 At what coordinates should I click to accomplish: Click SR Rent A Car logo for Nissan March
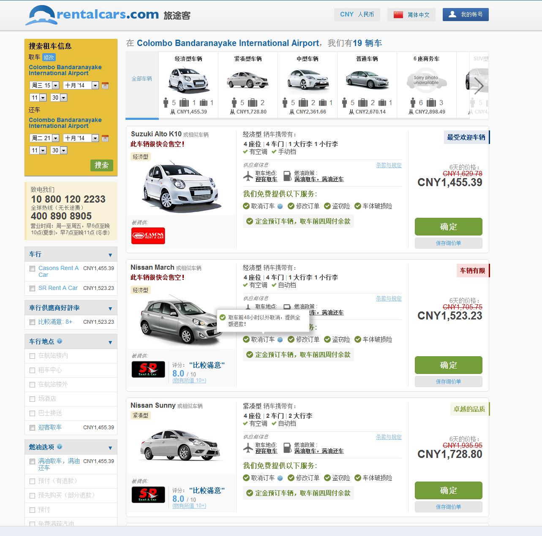148,369
